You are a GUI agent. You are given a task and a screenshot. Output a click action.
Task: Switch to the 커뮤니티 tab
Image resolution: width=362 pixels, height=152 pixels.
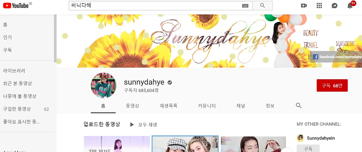(x=207, y=106)
